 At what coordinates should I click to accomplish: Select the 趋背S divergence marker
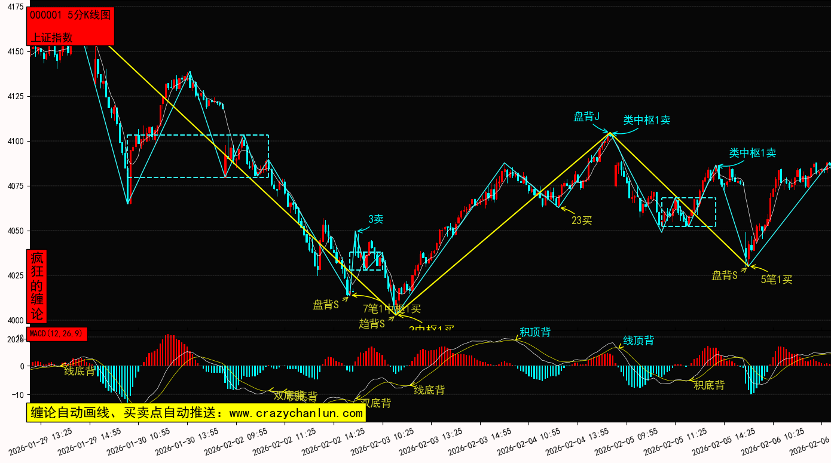click(x=371, y=323)
